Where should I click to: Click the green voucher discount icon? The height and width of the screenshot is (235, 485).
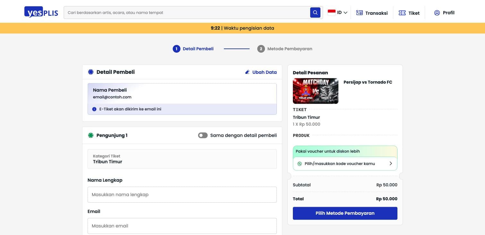coord(300,164)
